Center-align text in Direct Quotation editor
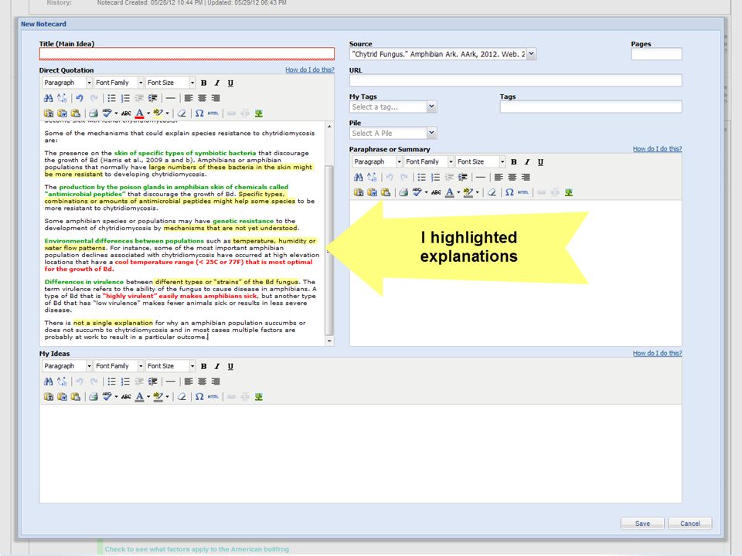 coord(202,98)
